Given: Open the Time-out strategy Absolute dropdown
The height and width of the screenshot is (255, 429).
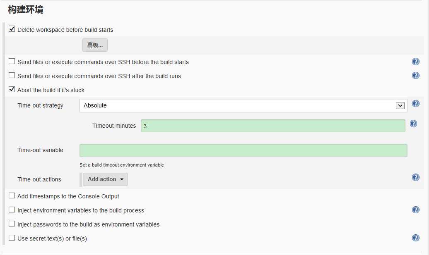Looking at the screenshot, I should [x=243, y=106].
